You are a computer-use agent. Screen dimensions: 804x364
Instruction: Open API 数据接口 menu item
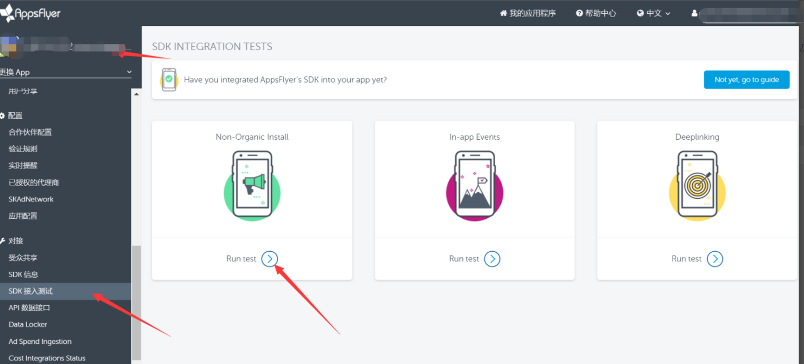tap(29, 308)
